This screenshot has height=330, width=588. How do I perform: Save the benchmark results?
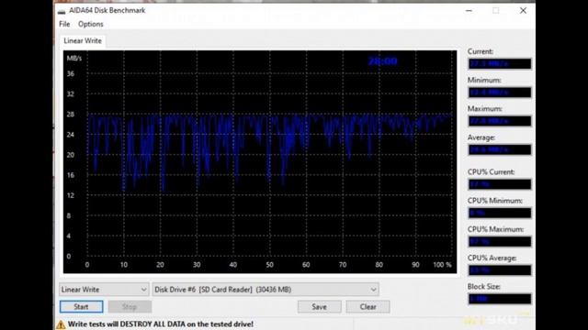pyautogui.click(x=319, y=307)
